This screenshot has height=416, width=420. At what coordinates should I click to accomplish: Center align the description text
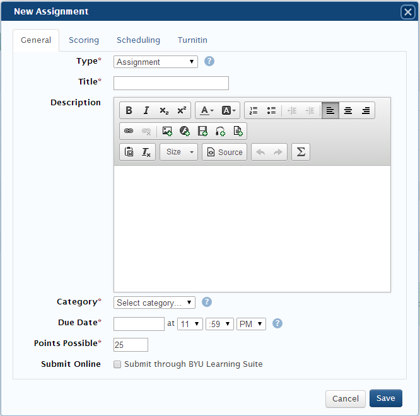pyautogui.click(x=347, y=110)
